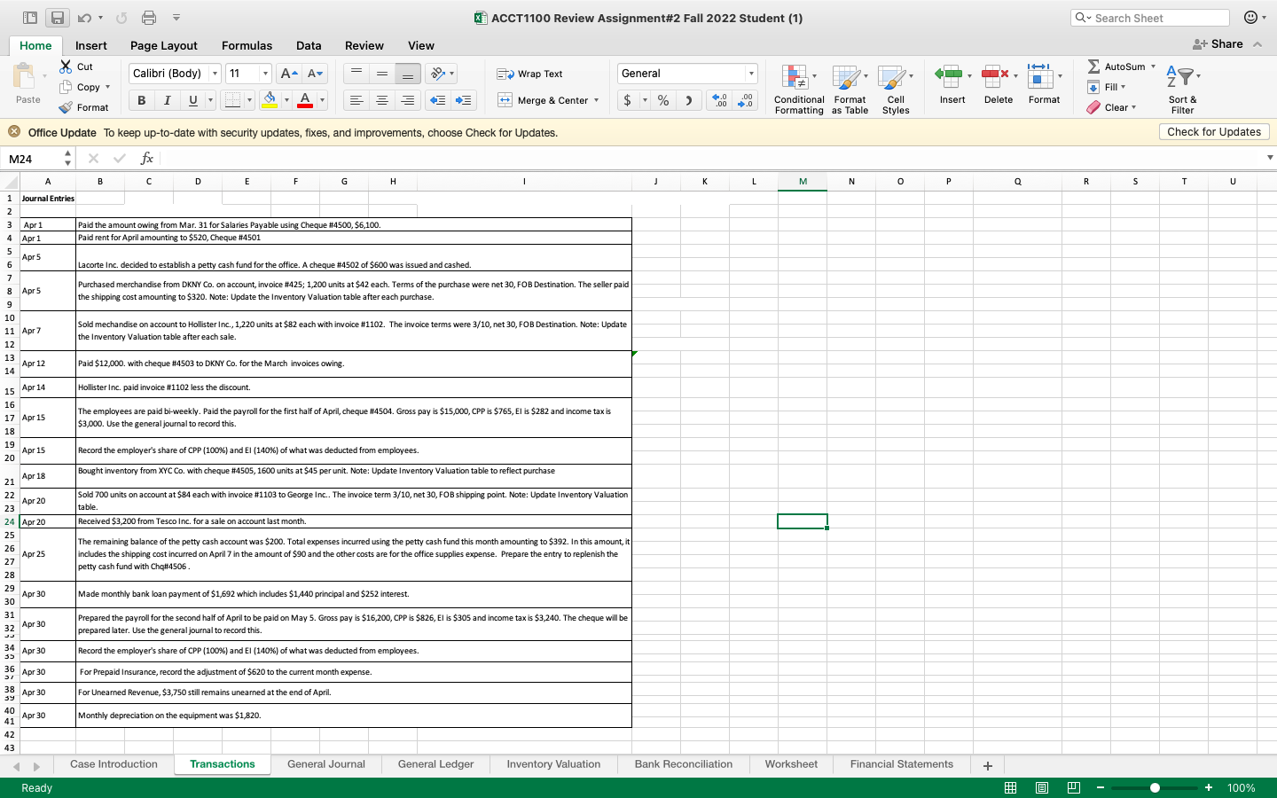Click the Share button

click(1225, 43)
